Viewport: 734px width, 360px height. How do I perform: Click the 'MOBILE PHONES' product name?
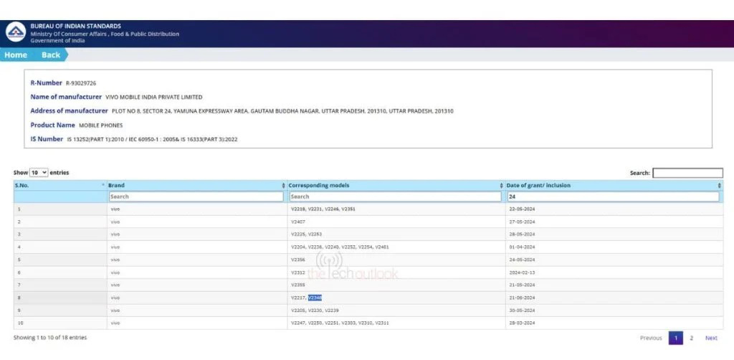[x=100, y=125]
